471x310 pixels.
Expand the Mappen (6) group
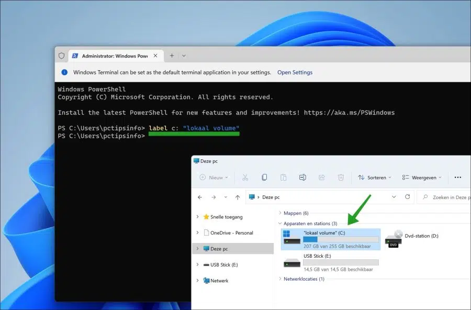280,213
